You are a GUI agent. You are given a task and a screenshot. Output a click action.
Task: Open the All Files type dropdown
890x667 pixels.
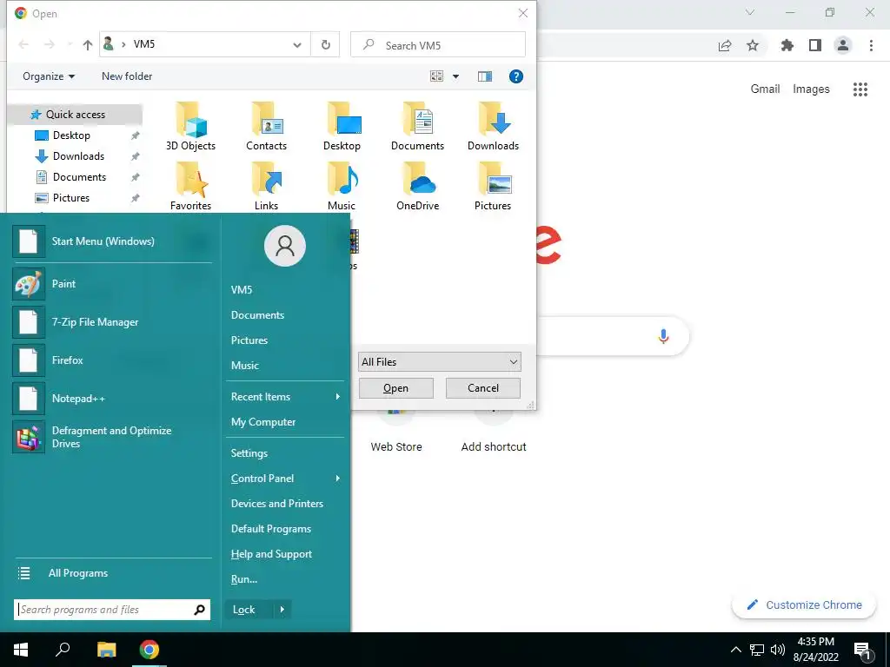(439, 362)
